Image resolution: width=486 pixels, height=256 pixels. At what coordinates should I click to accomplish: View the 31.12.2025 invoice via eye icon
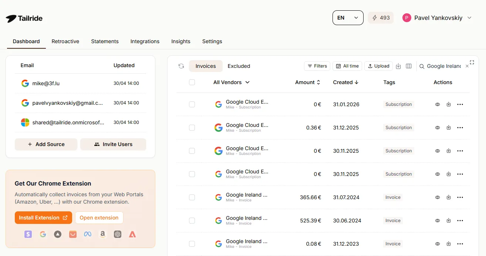[438, 128]
